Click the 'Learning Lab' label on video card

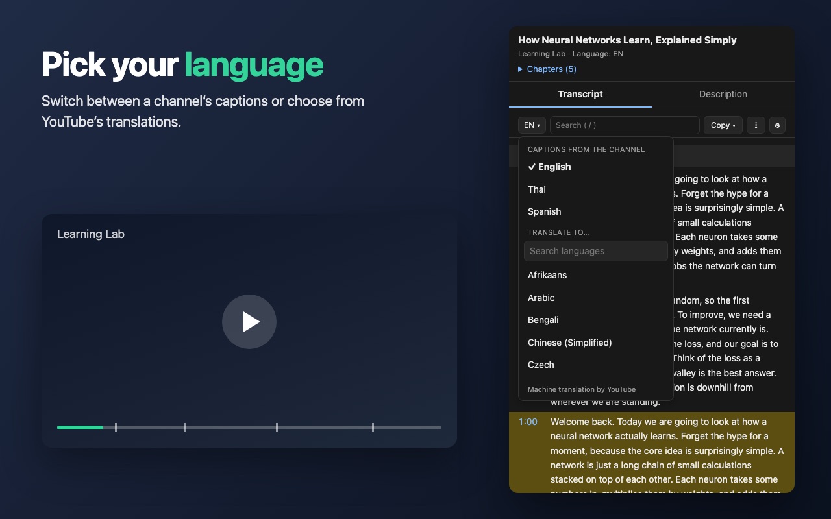(91, 234)
